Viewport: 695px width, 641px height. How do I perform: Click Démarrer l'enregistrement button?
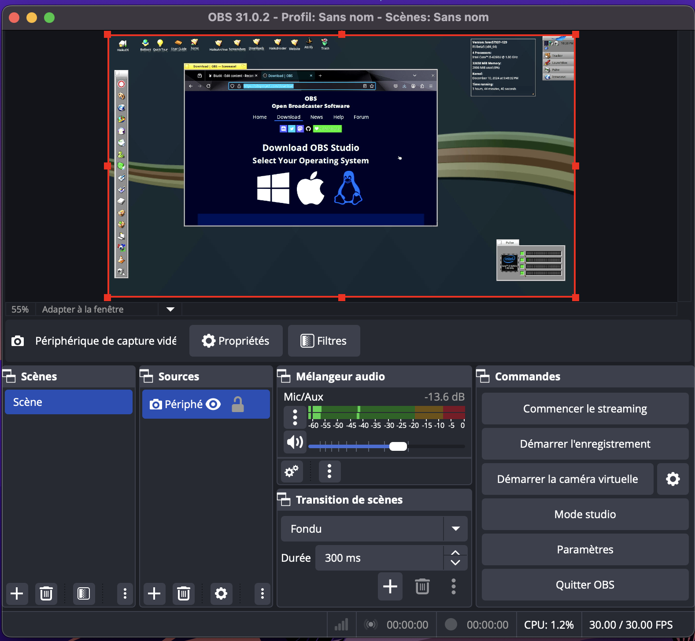coord(585,444)
